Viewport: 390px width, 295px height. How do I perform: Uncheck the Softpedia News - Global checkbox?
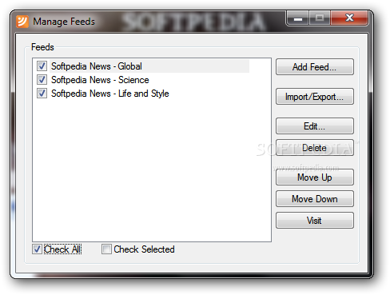click(42, 66)
